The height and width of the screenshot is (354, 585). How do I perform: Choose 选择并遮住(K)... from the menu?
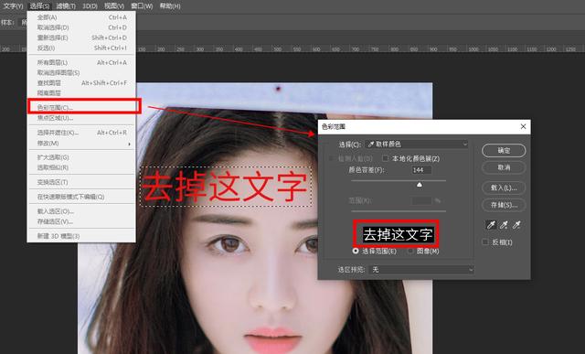pos(81,133)
